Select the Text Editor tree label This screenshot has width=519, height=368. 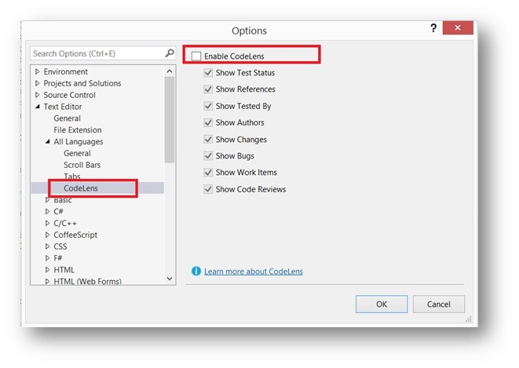63,107
